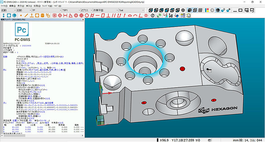Toggle the 3D grid display icon
265x142 pixels.
point(200,10)
